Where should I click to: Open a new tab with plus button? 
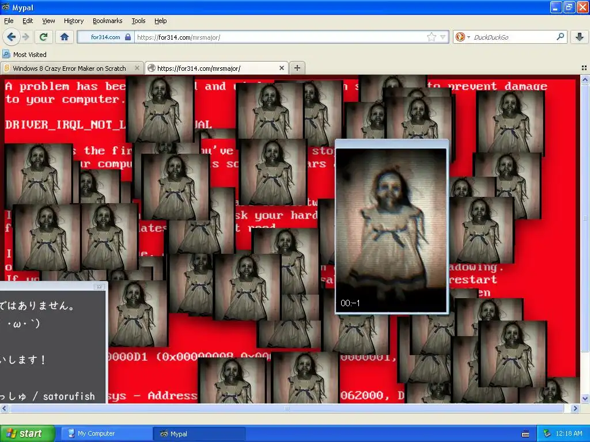[297, 68]
